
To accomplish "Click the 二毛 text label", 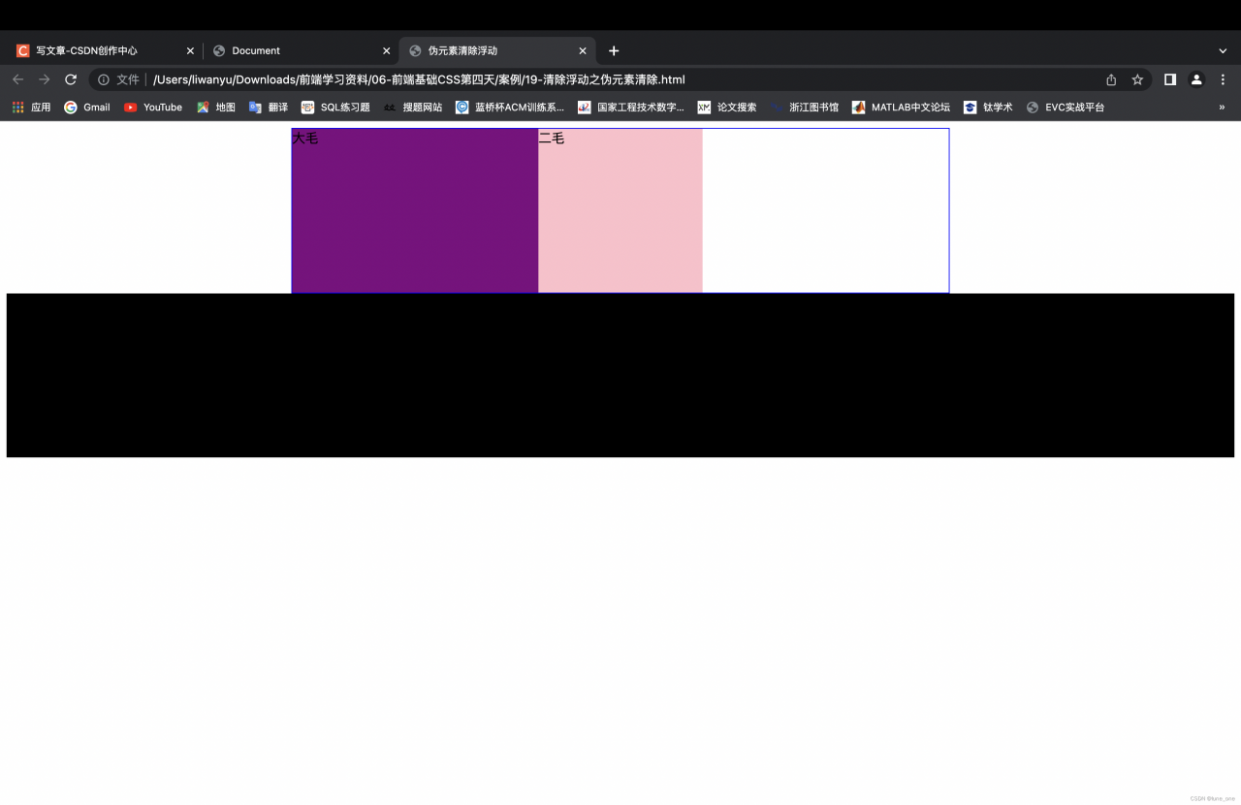I will [x=552, y=139].
